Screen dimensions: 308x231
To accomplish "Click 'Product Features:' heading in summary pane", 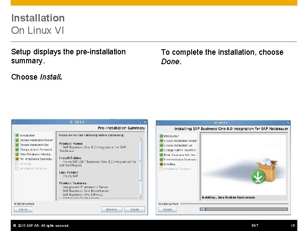I will tap(73, 183).
